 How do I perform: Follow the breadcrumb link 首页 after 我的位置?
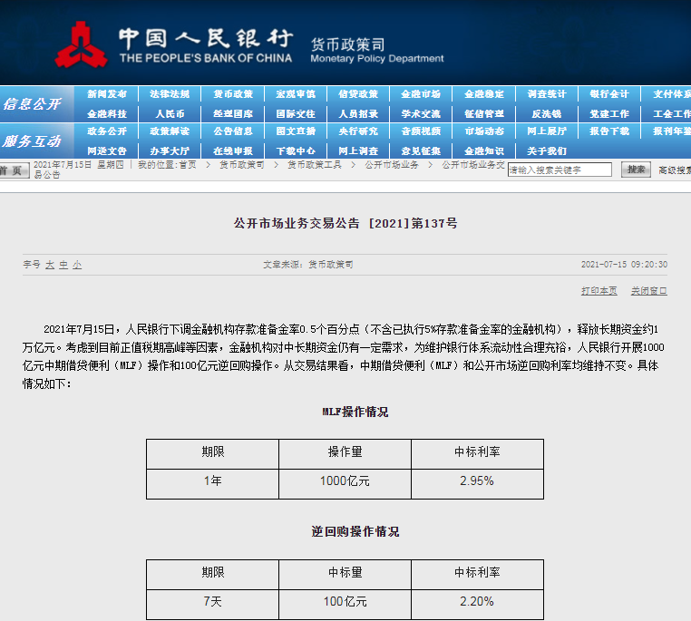click(188, 165)
